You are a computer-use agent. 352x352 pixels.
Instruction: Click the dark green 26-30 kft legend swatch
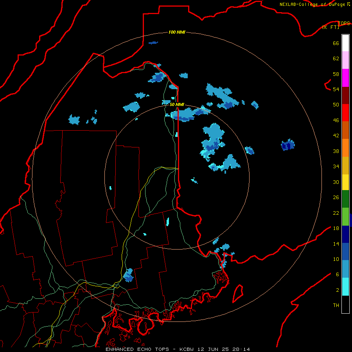pyautogui.click(x=345, y=199)
